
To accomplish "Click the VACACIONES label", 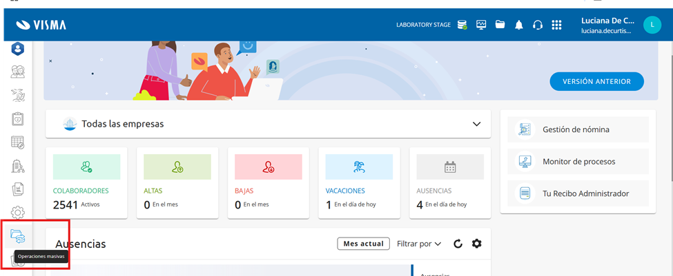I will pyautogui.click(x=345, y=191).
